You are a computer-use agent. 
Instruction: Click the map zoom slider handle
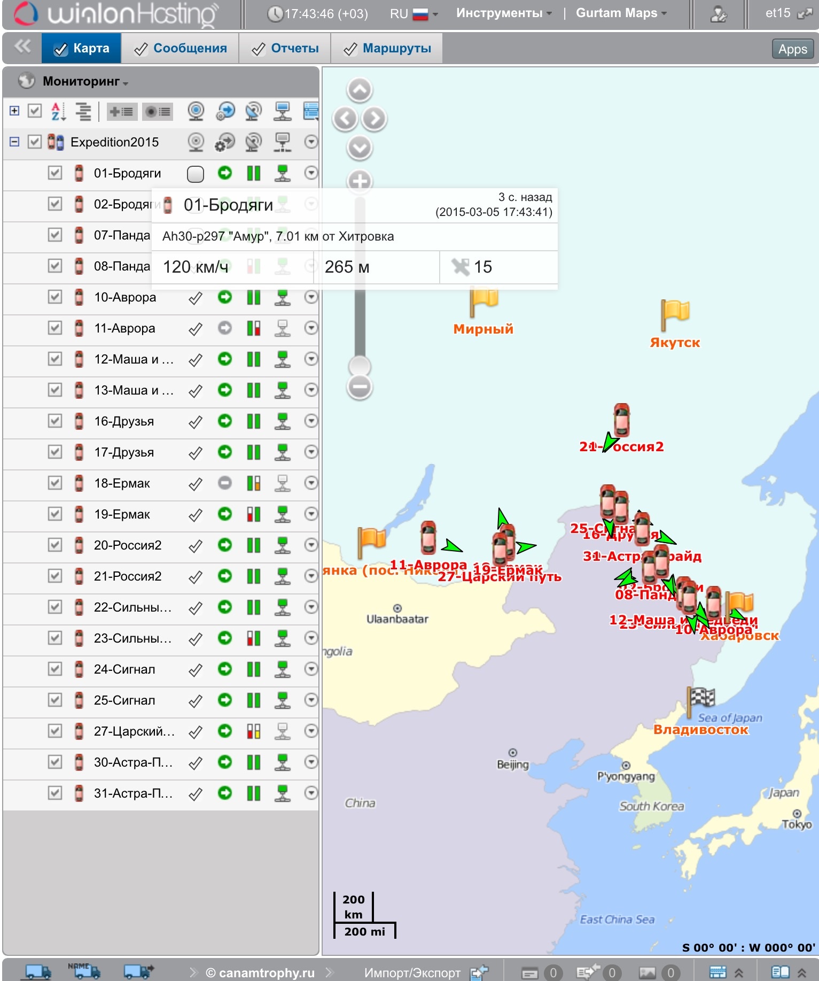coord(360,366)
